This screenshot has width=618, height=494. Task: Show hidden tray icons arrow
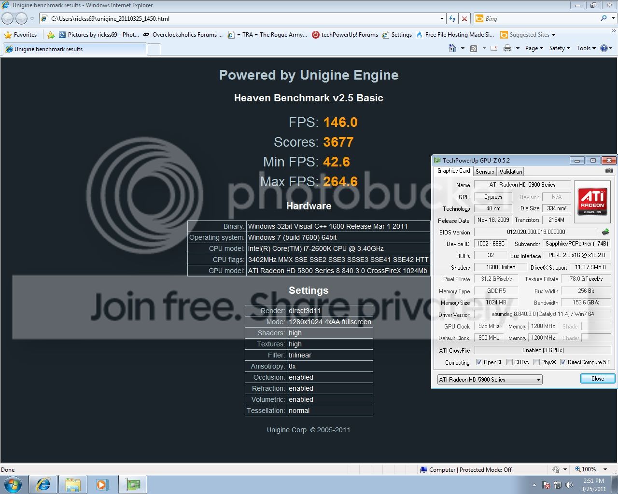pos(534,485)
